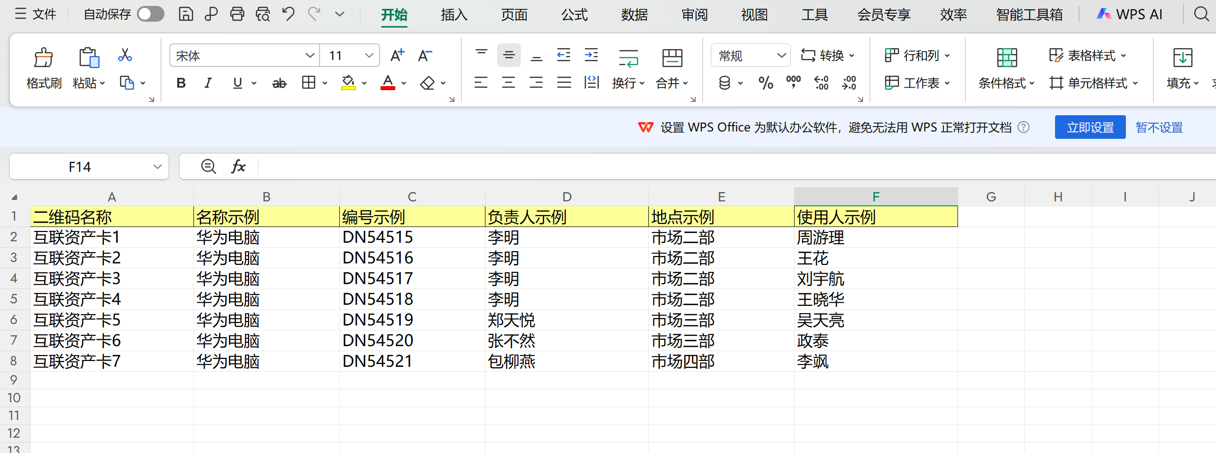Increase font size with A+ icon

coord(397,55)
